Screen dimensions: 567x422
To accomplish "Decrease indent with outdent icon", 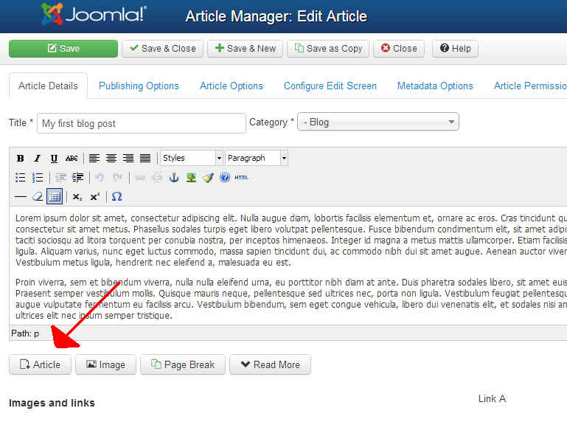I will tap(60, 177).
